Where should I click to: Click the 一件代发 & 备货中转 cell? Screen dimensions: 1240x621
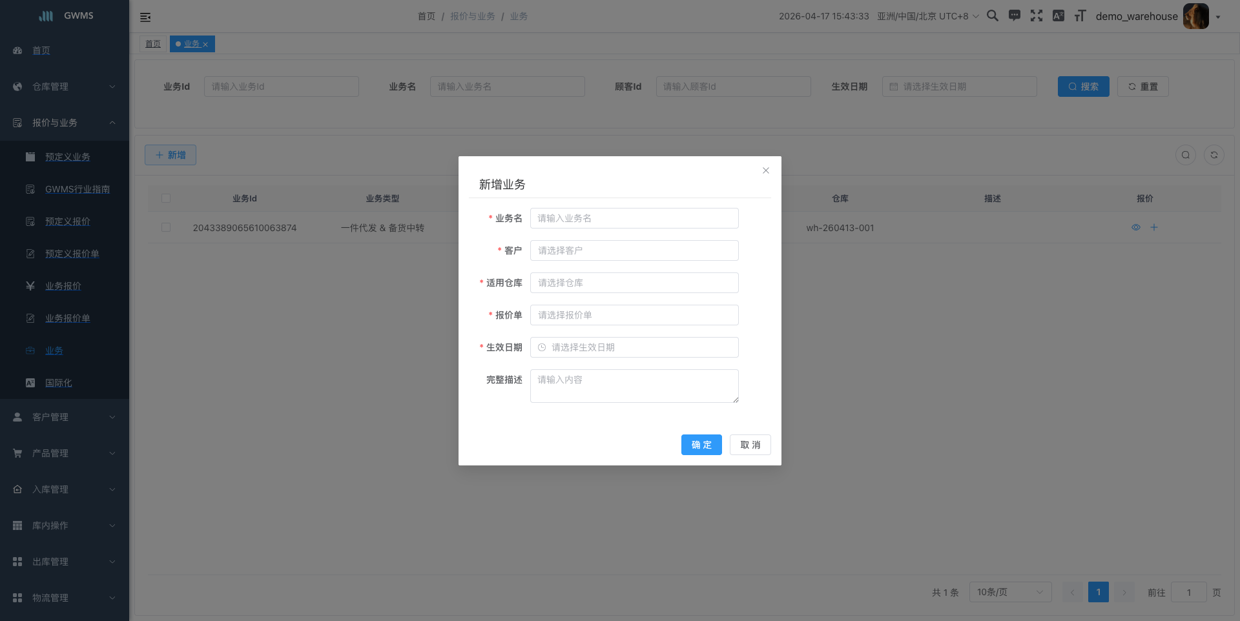382,228
